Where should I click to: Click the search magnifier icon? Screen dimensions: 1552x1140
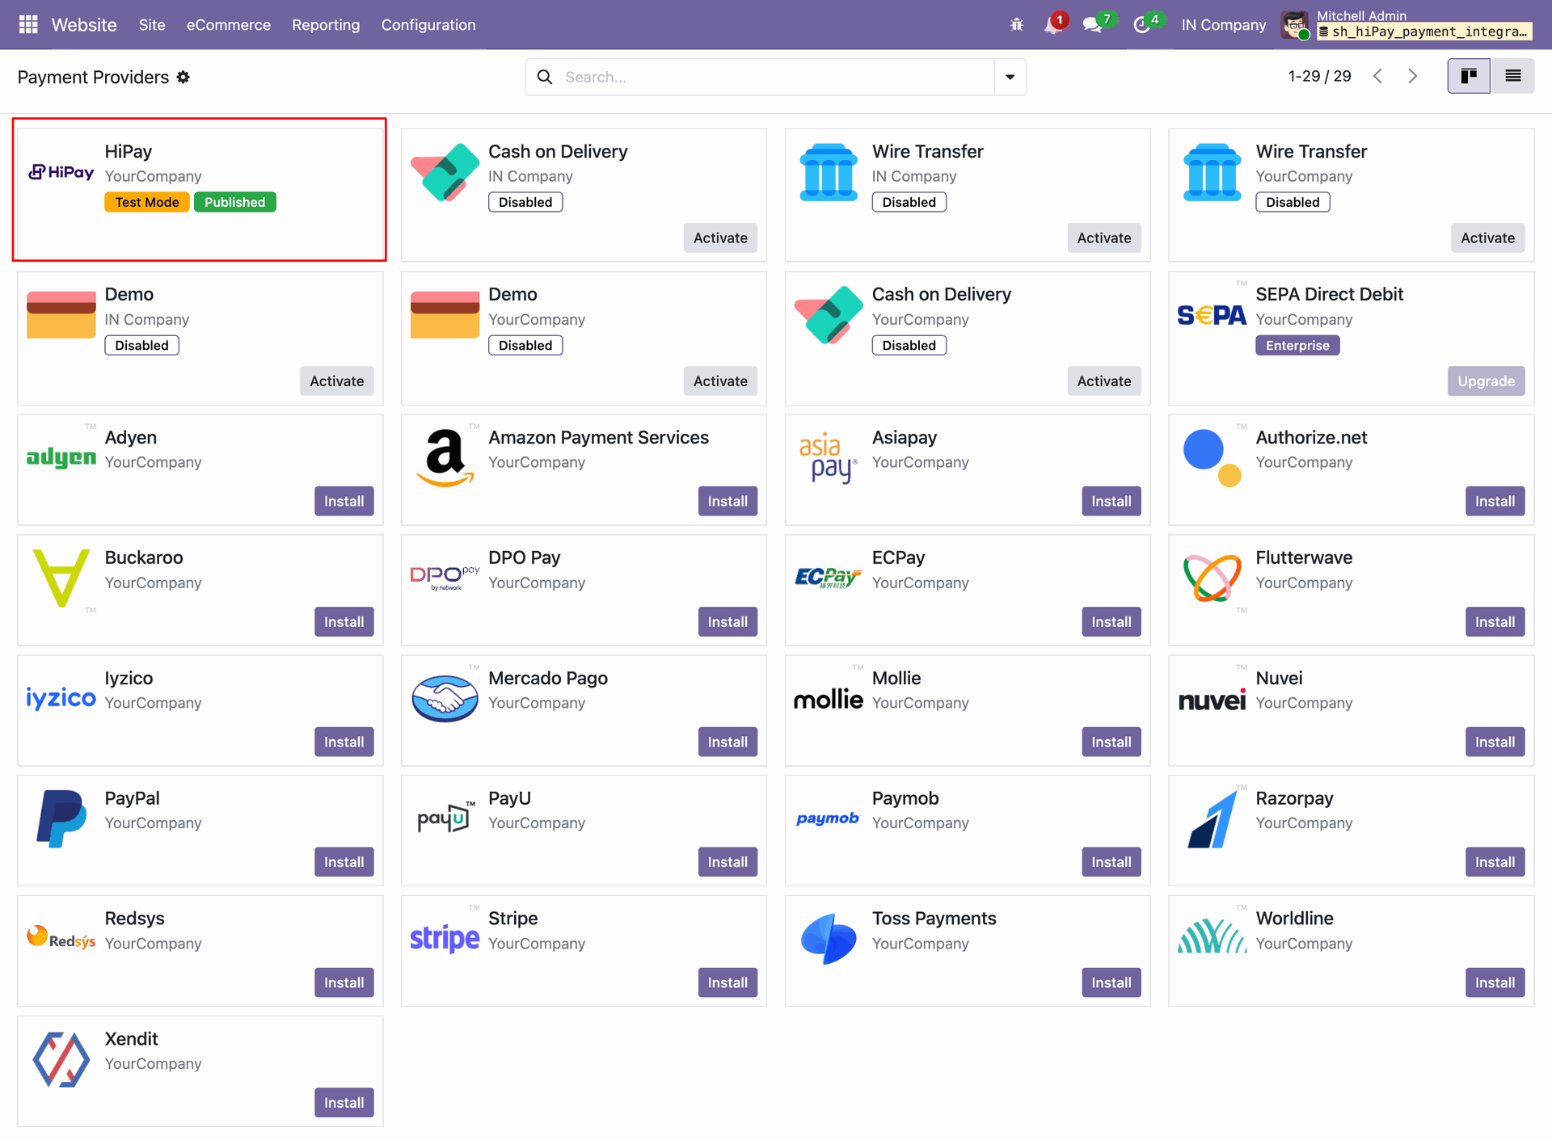(545, 77)
